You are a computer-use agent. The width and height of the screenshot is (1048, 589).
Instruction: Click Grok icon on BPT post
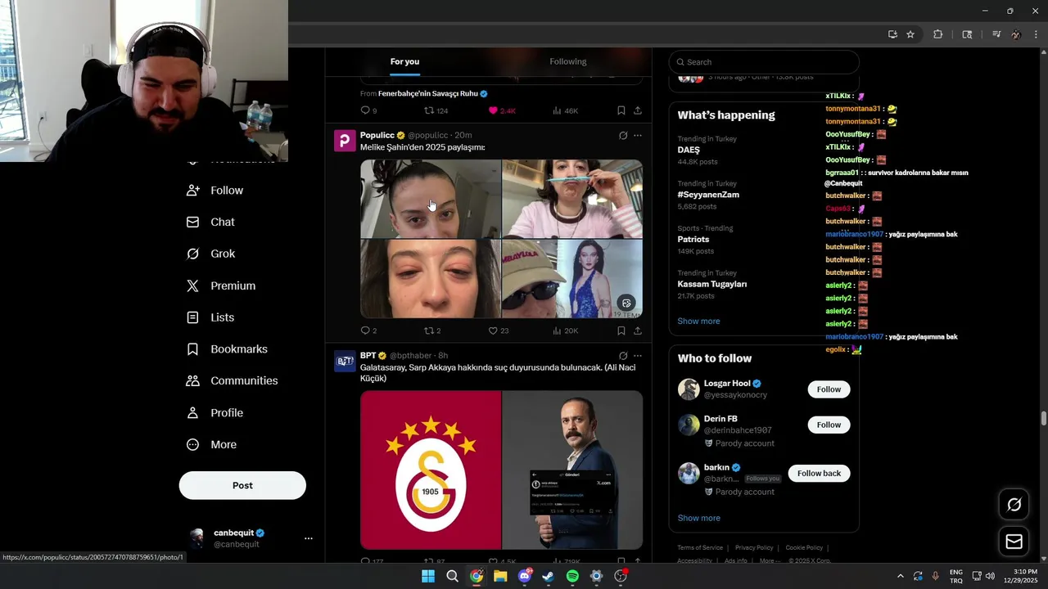[623, 356]
